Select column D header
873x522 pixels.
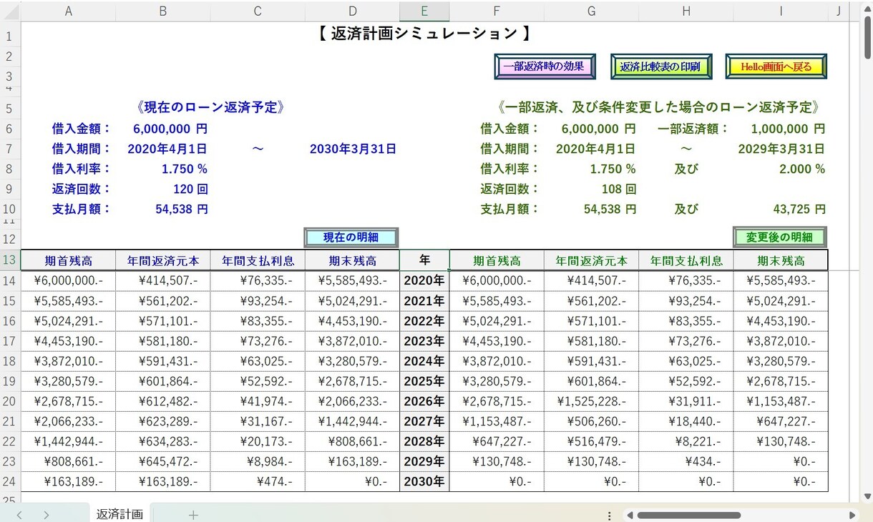point(353,11)
